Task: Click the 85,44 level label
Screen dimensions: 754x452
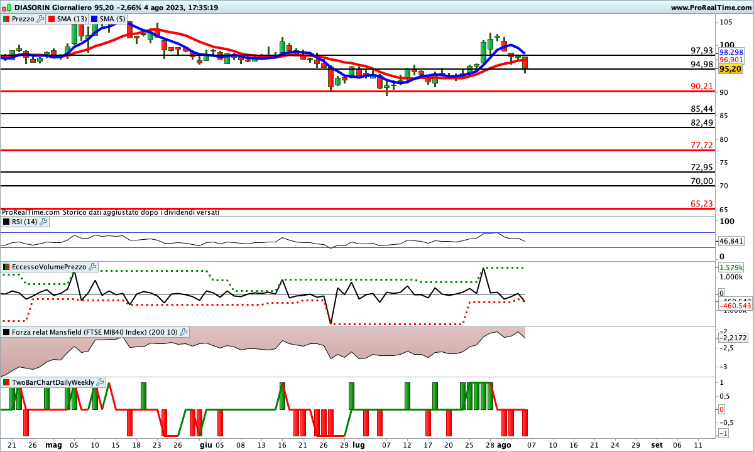Action: (702, 109)
